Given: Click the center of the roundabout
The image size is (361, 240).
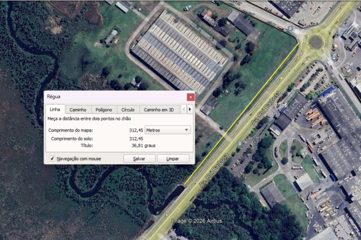Looking at the screenshot, I should click(315, 42).
